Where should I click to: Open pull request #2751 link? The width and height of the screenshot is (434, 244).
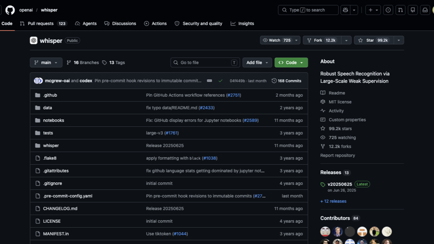tap(233, 95)
